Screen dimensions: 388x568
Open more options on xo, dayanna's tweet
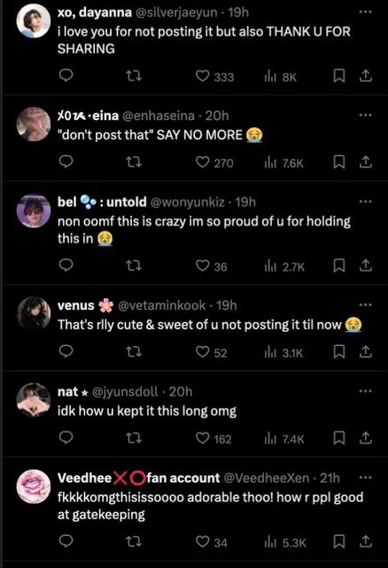pyautogui.click(x=365, y=12)
